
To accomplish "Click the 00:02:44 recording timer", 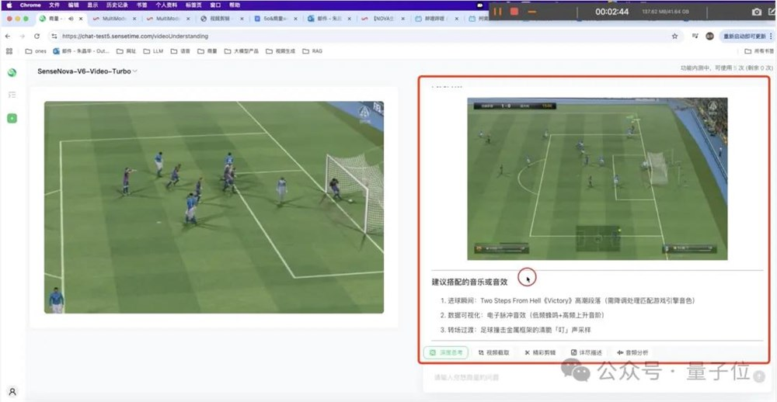I will [x=611, y=12].
